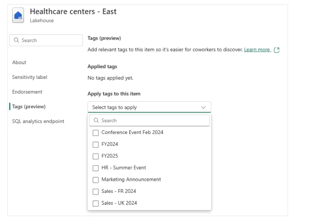Tick the Sales - FR 2024 checkbox
324x221 pixels.
click(96, 192)
